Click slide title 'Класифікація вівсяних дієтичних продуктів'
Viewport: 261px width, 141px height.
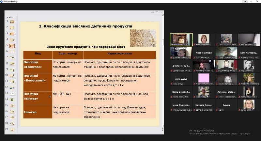tap(88, 26)
